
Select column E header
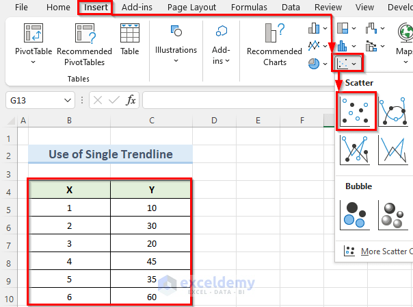click(258, 121)
